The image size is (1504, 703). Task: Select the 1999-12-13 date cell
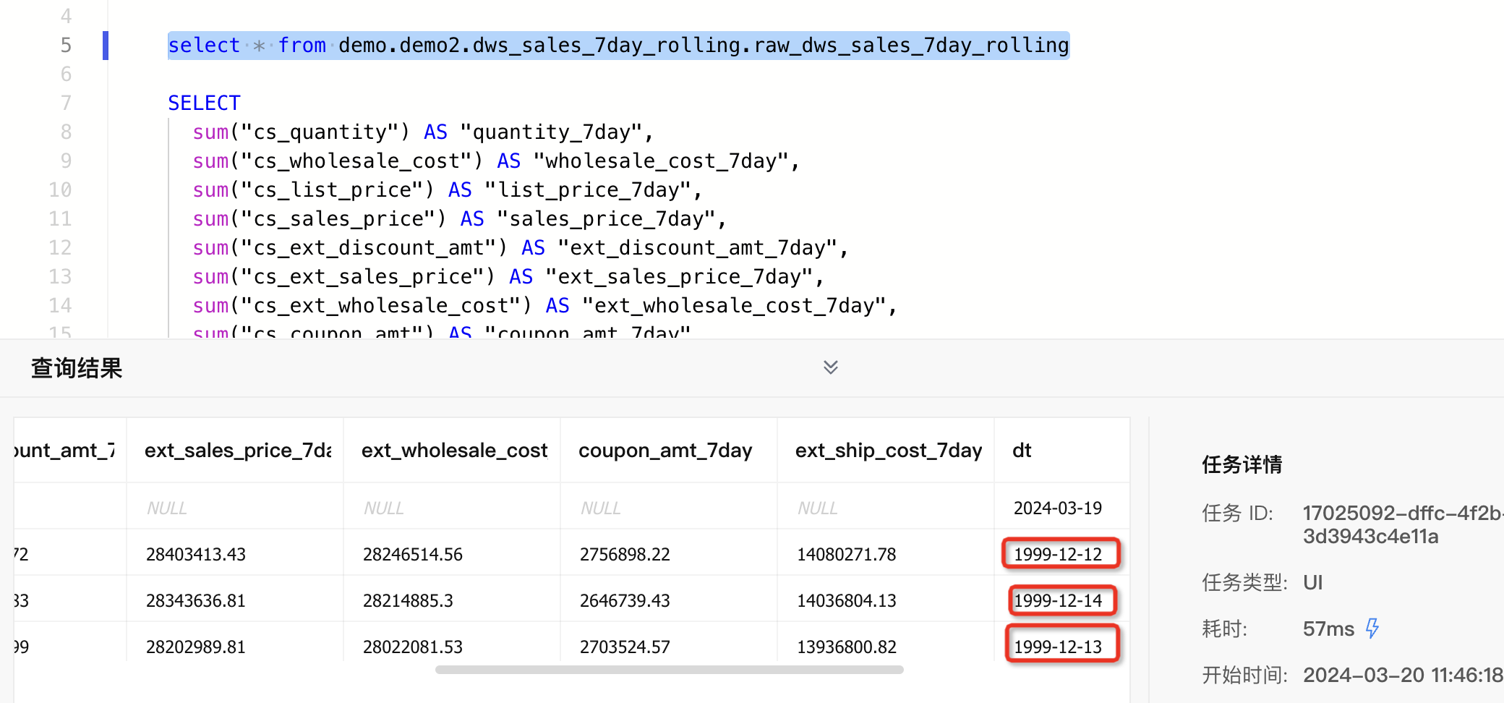pos(1058,647)
